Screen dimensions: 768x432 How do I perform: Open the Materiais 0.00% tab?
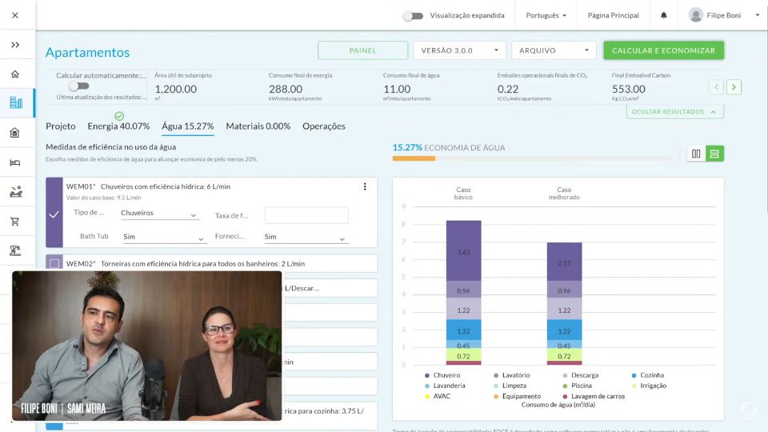click(x=258, y=126)
